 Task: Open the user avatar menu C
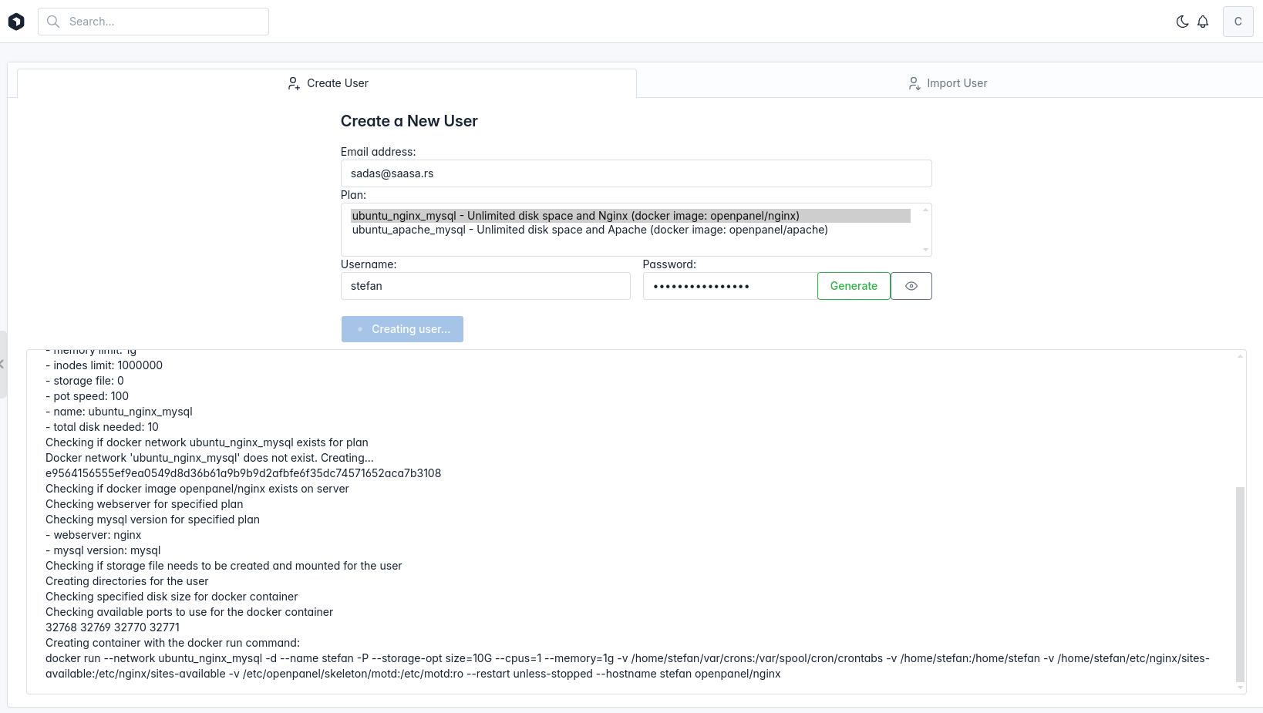pyautogui.click(x=1238, y=22)
